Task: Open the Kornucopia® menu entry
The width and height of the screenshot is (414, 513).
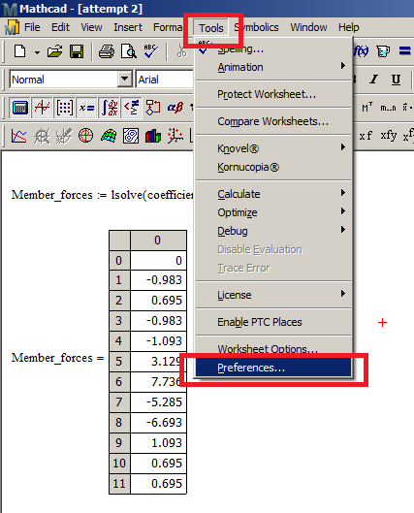Action: coord(273,167)
